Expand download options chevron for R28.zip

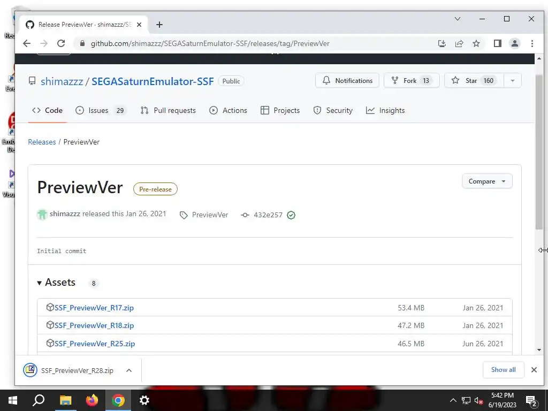[129, 370]
